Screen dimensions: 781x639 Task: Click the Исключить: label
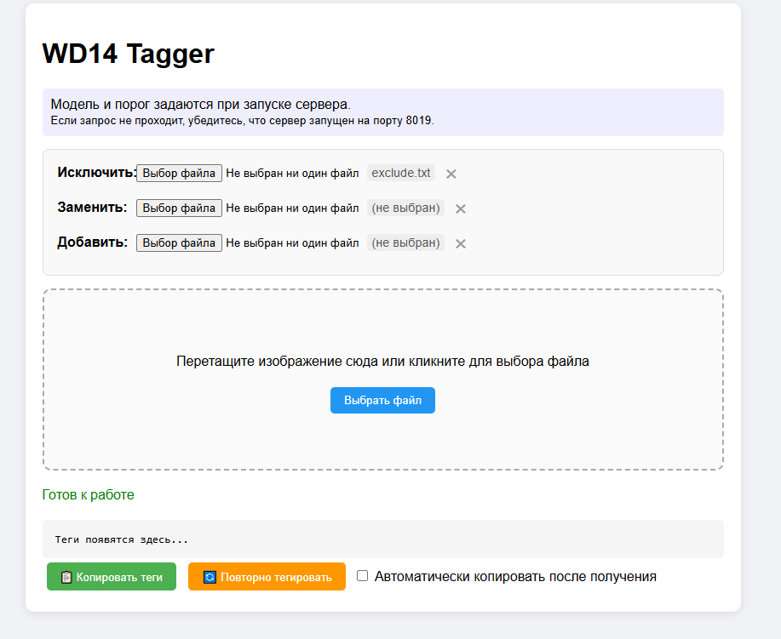96,172
